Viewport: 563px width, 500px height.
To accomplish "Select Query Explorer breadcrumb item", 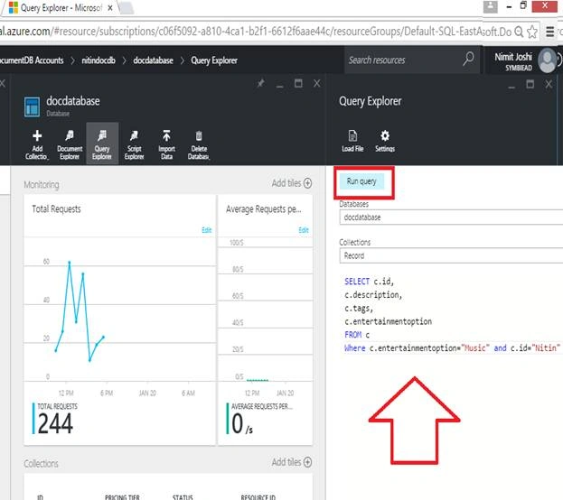I will point(214,60).
